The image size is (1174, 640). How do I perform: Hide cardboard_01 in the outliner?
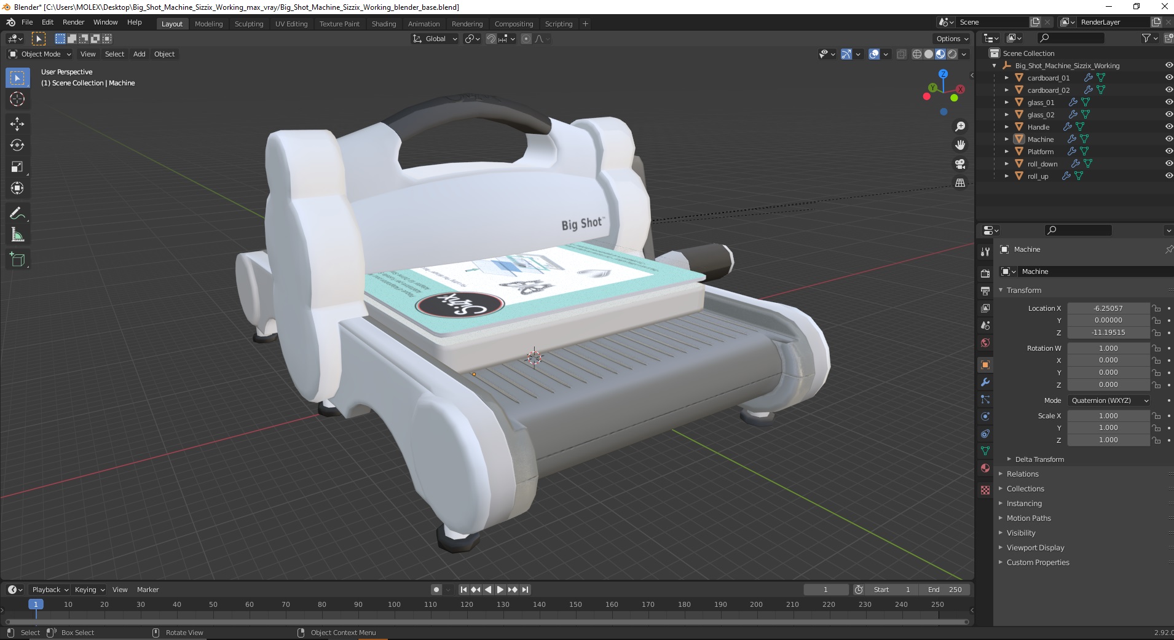1168,78
